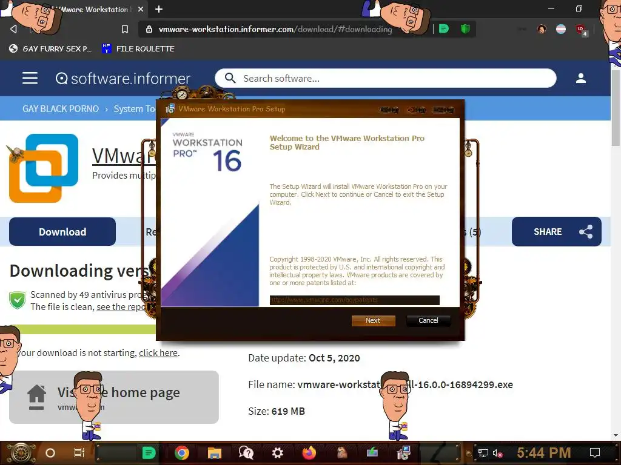Open the Get Help taskbar icon
The height and width of the screenshot is (465, 621).
pos(246,453)
